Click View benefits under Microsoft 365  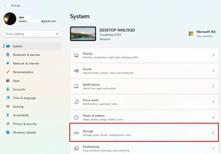pyautogui.click(x=204, y=36)
